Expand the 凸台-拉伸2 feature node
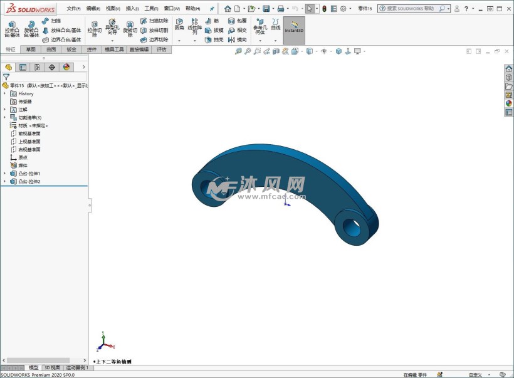The image size is (514, 378). (x=4, y=181)
